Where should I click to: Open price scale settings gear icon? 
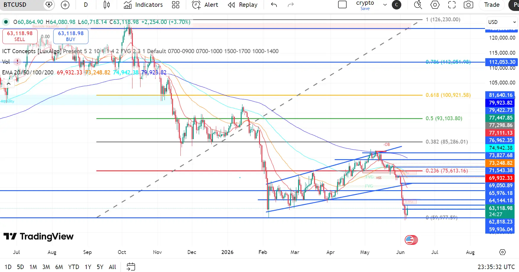pyautogui.click(x=502, y=252)
